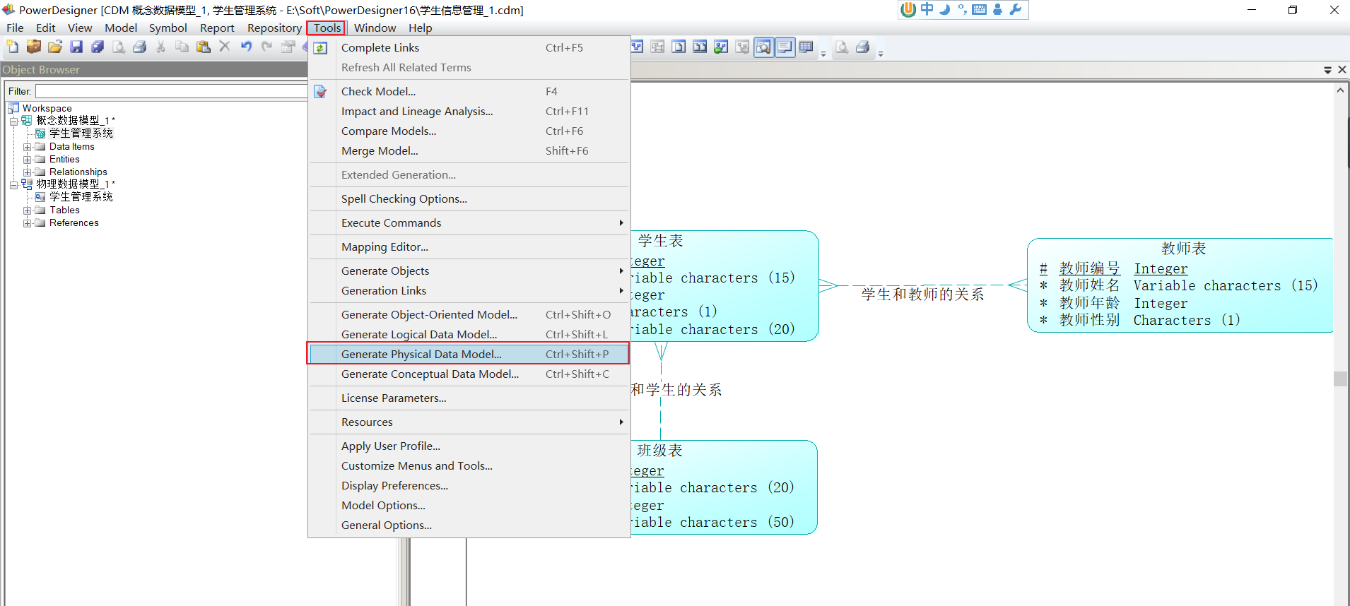
Task: Click the 中 language icon in IME bar
Action: pyautogui.click(x=927, y=9)
